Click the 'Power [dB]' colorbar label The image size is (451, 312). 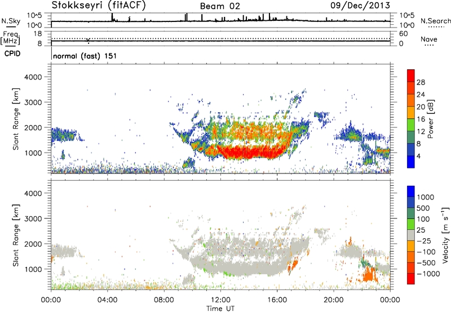click(430, 119)
